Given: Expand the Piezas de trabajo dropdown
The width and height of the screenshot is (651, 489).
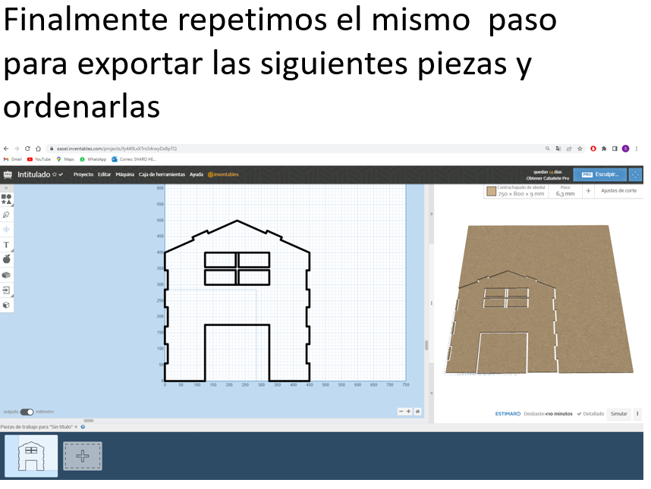Looking at the screenshot, I should [75, 426].
